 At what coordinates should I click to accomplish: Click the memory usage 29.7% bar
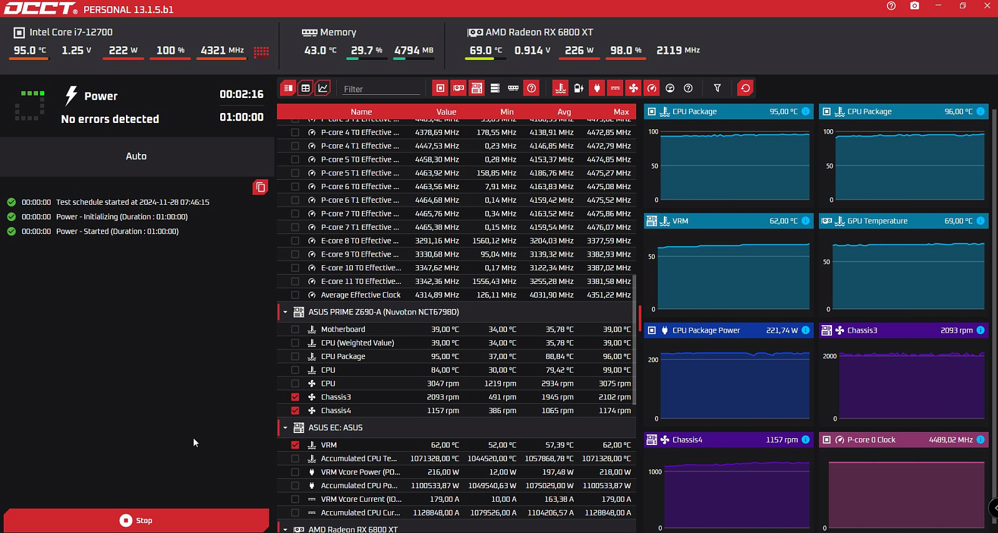[x=367, y=59]
